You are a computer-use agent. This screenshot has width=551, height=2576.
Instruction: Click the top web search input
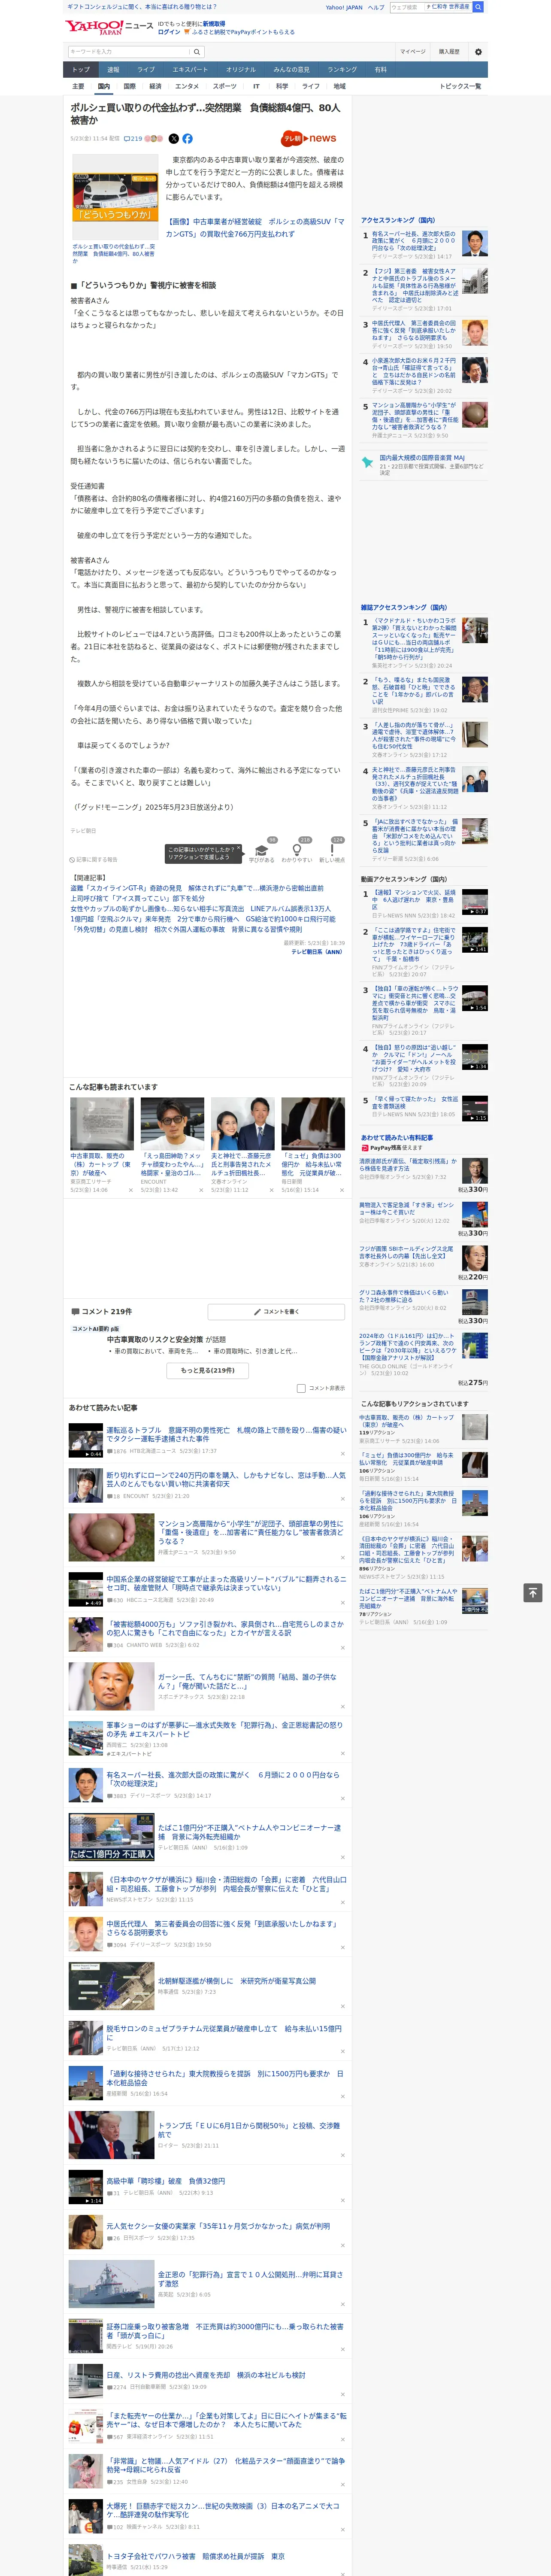(406, 7)
